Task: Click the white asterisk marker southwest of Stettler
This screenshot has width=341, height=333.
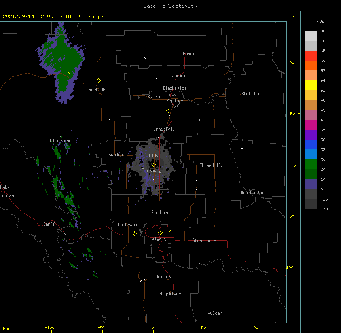Action: click(x=199, y=120)
